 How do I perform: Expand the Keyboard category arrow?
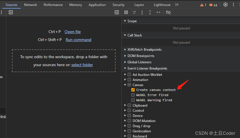click(x=125, y=136)
